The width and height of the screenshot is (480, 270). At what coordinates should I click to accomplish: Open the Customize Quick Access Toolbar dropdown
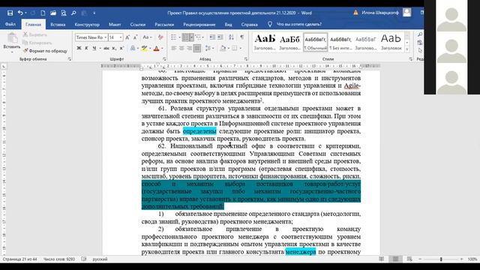click(94, 13)
